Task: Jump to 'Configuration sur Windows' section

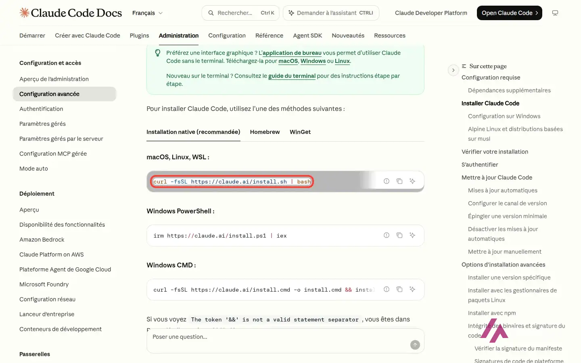Action: 504,116
